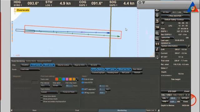Viewport: 200px width, 112px height.
Task: Switch to the Navigational Alerts tab
Action: click(44, 61)
